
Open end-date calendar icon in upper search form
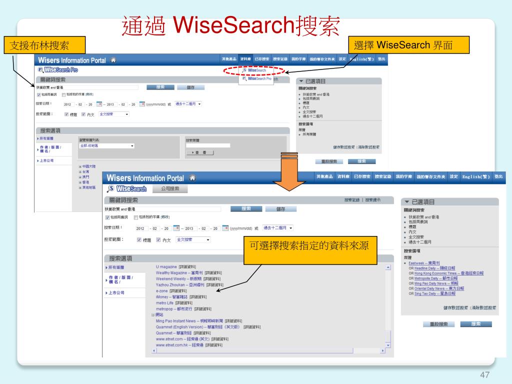142,104
